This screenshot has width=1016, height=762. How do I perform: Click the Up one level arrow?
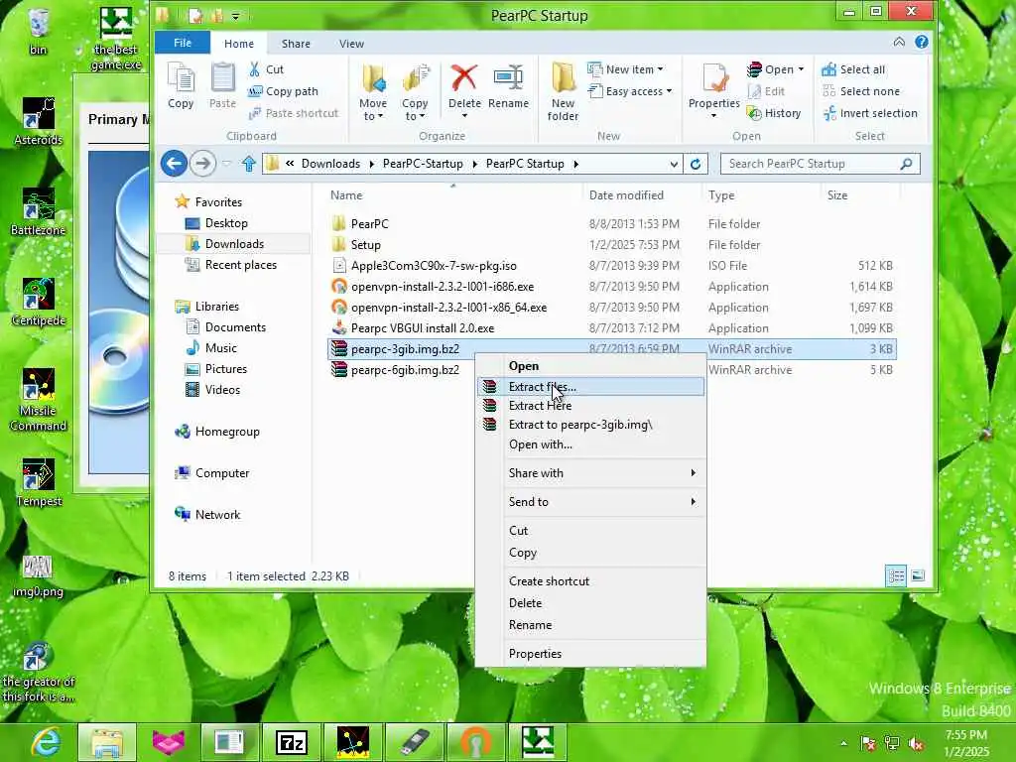pyautogui.click(x=249, y=164)
